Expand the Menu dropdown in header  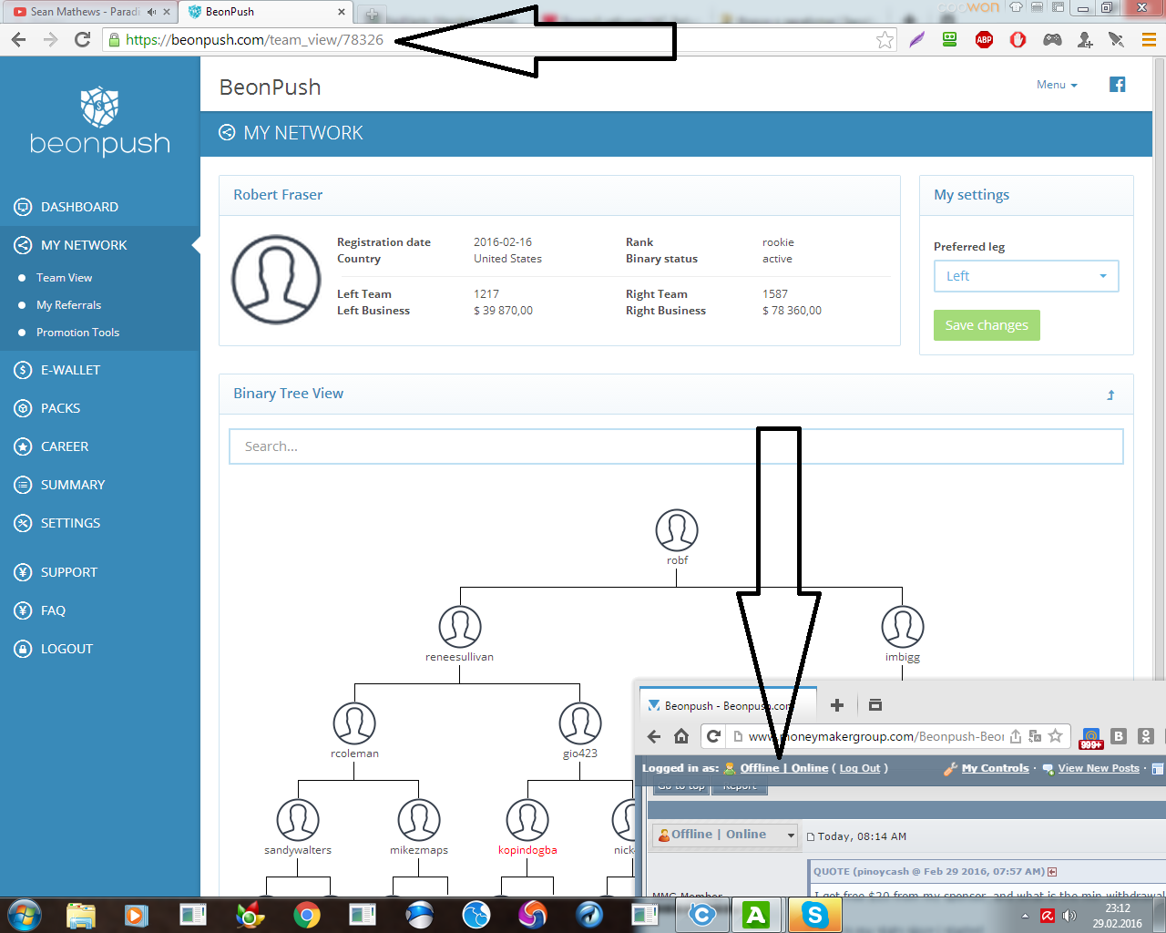click(x=1057, y=85)
